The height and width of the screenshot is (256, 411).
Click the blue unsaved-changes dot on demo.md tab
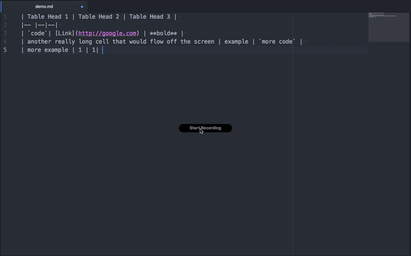click(82, 6)
